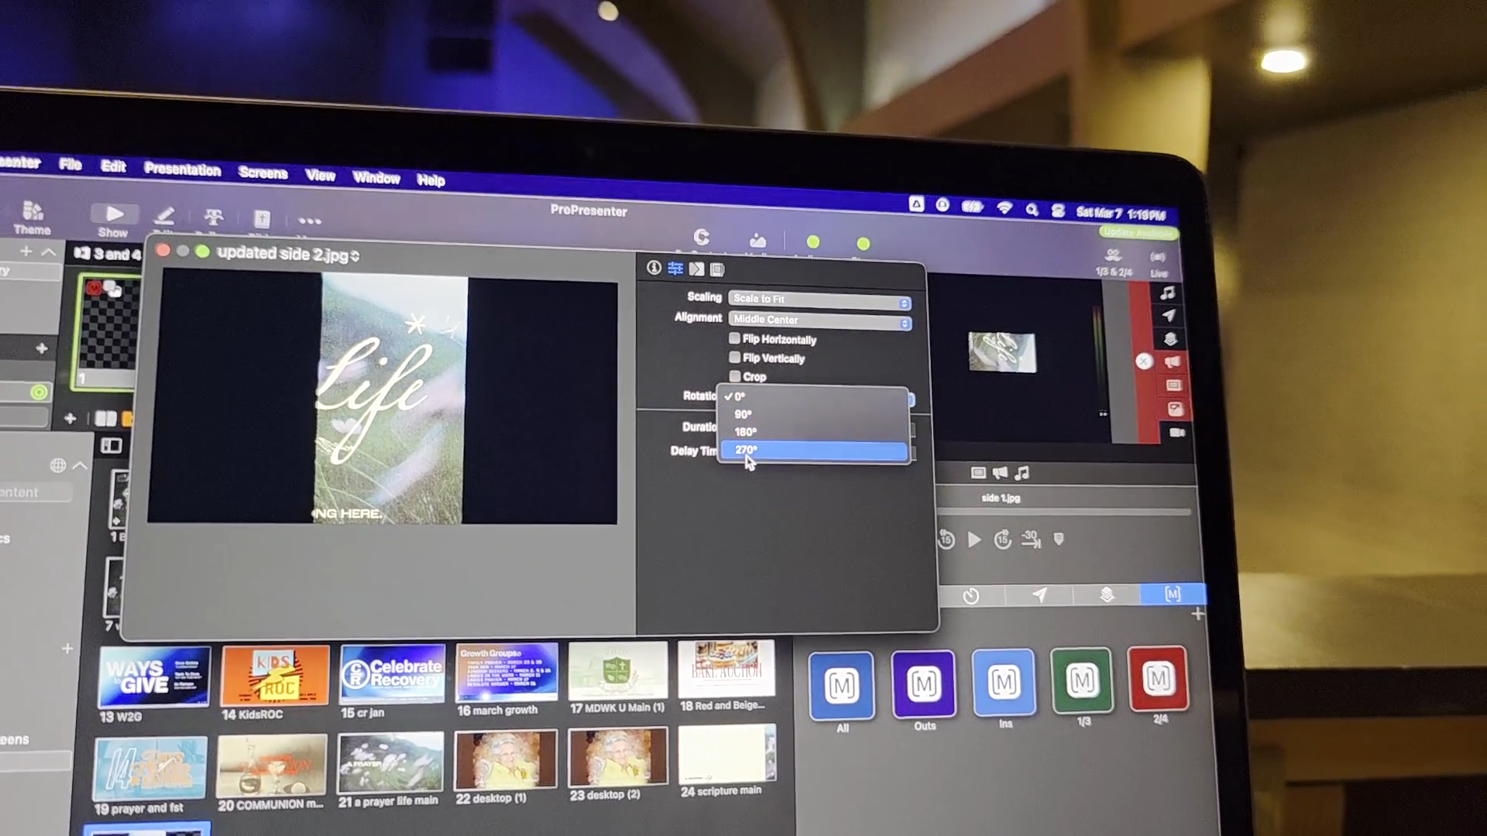
Task: Enable the Flip Vertically checkbox
Action: click(x=734, y=357)
